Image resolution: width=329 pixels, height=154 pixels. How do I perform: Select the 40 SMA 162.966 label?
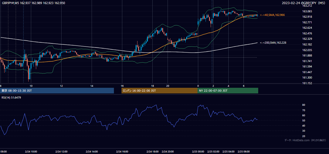(272, 15)
